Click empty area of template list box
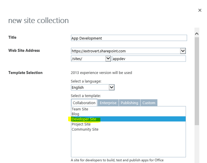Viewport: 207px width, 163px height. 128,144
